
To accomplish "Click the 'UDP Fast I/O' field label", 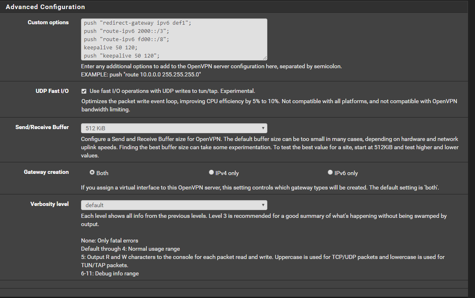I will tap(52, 91).
